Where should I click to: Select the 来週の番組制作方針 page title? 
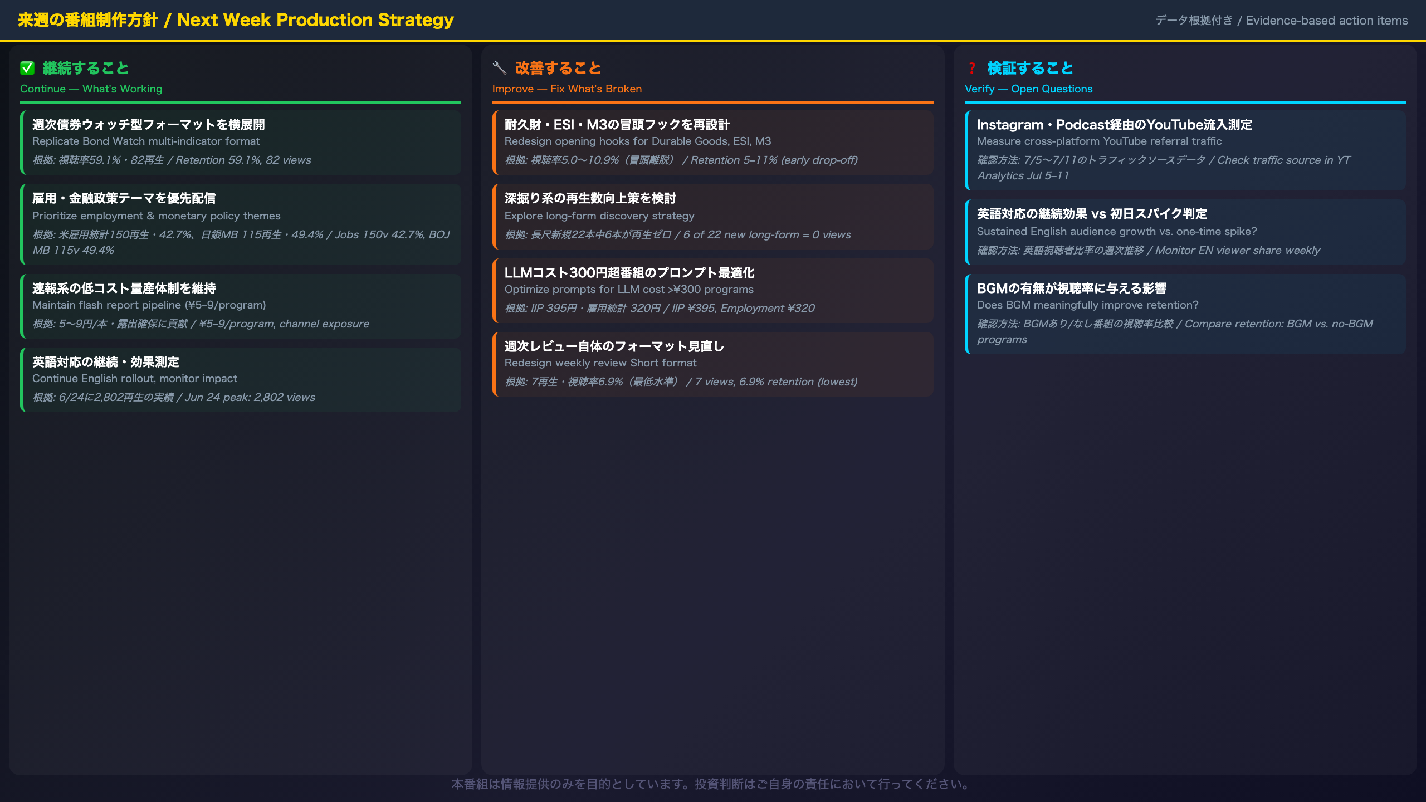236,20
